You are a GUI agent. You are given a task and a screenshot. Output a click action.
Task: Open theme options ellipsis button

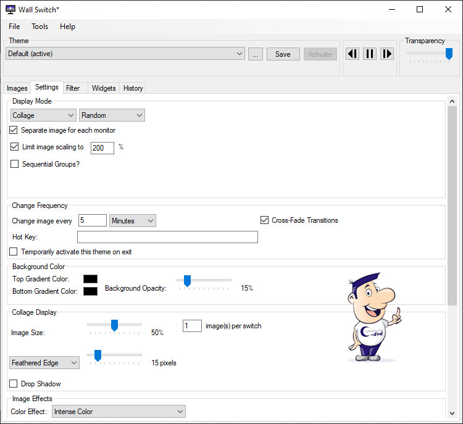[x=256, y=54]
